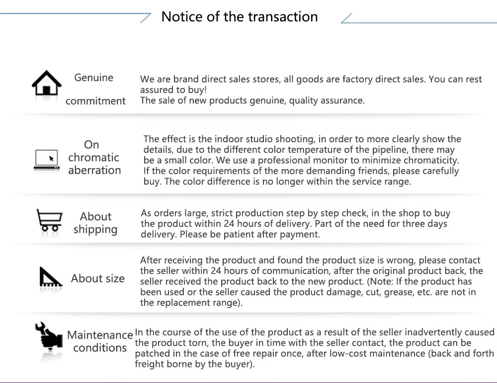
Task: Click the 24 hours of delivery paragraph
Action: [x=295, y=224]
